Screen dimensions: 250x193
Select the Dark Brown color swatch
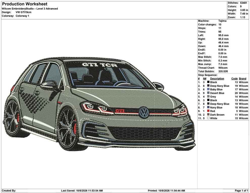coord(208,114)
